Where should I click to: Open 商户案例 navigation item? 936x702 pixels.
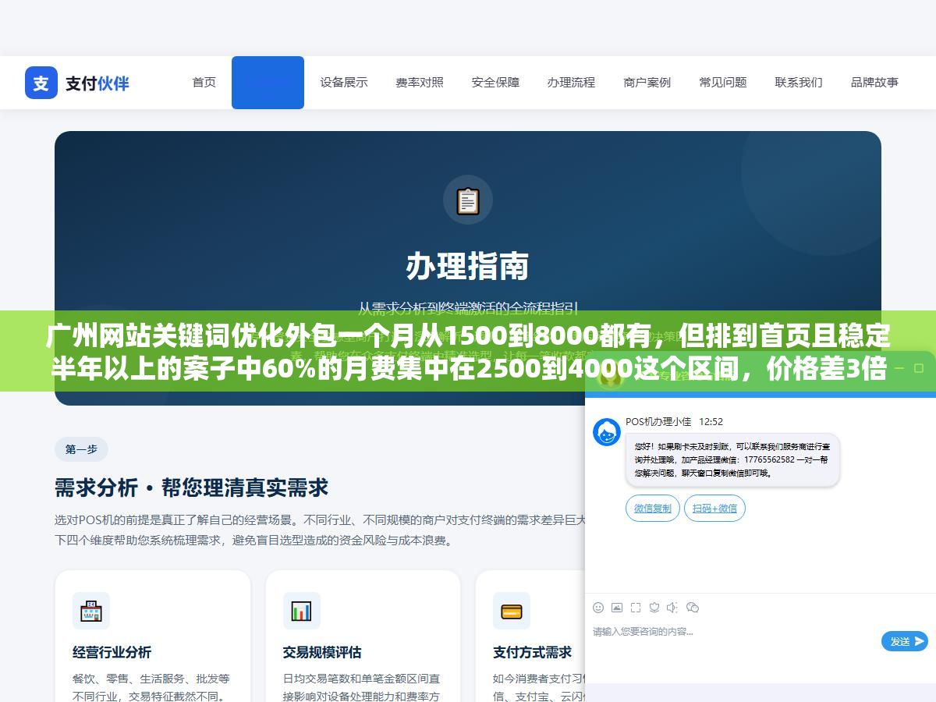tap(647, 82)
